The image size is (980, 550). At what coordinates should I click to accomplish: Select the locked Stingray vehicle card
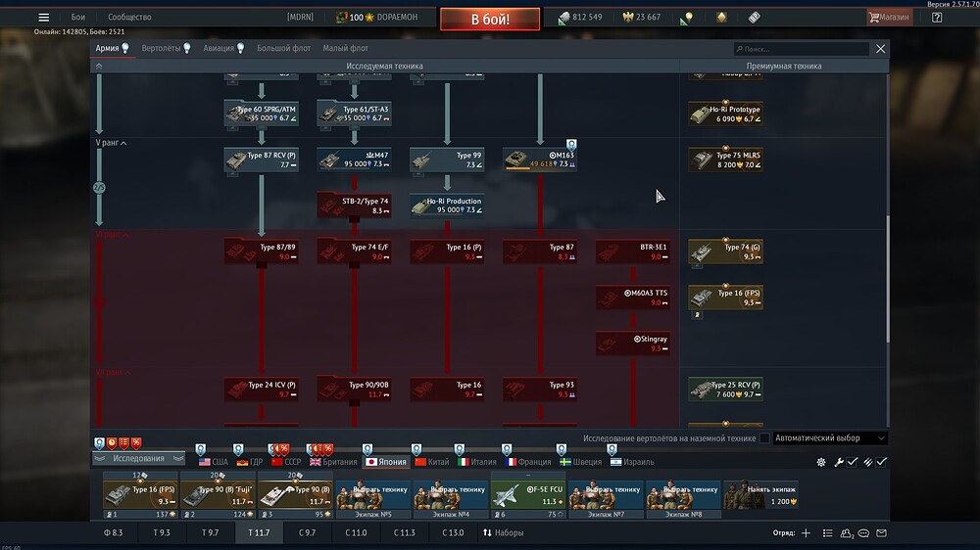click(633, 344)
